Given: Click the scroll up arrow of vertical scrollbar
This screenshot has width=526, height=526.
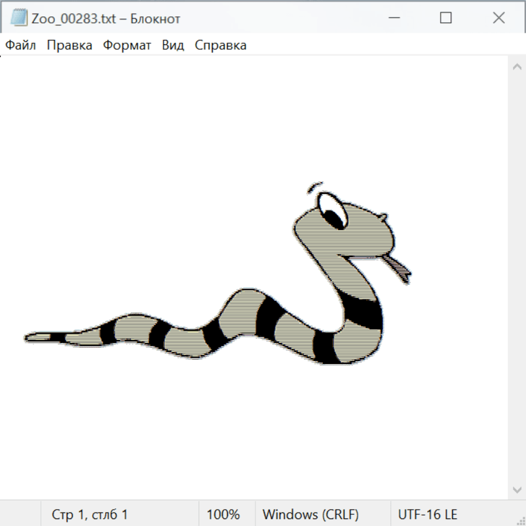Looking at the screenshot, I should (x=517, y=67).
